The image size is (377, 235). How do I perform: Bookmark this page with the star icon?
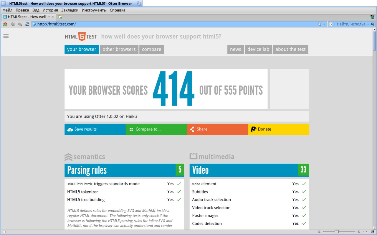pyautogui.click(x=320, y=24)
